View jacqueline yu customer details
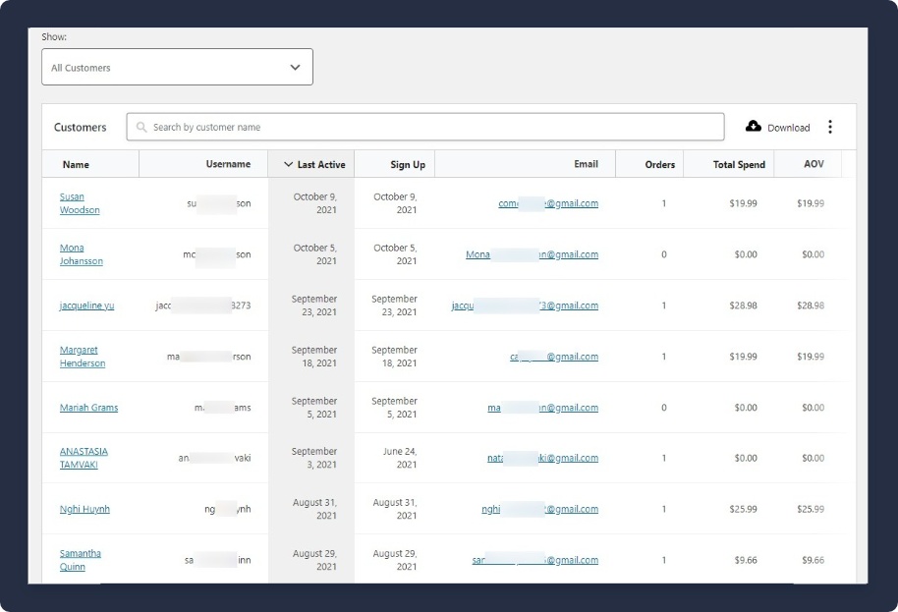 tap(86, 306)
